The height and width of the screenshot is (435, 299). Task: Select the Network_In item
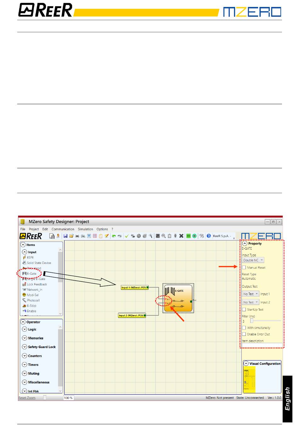(x=32, y=289)
